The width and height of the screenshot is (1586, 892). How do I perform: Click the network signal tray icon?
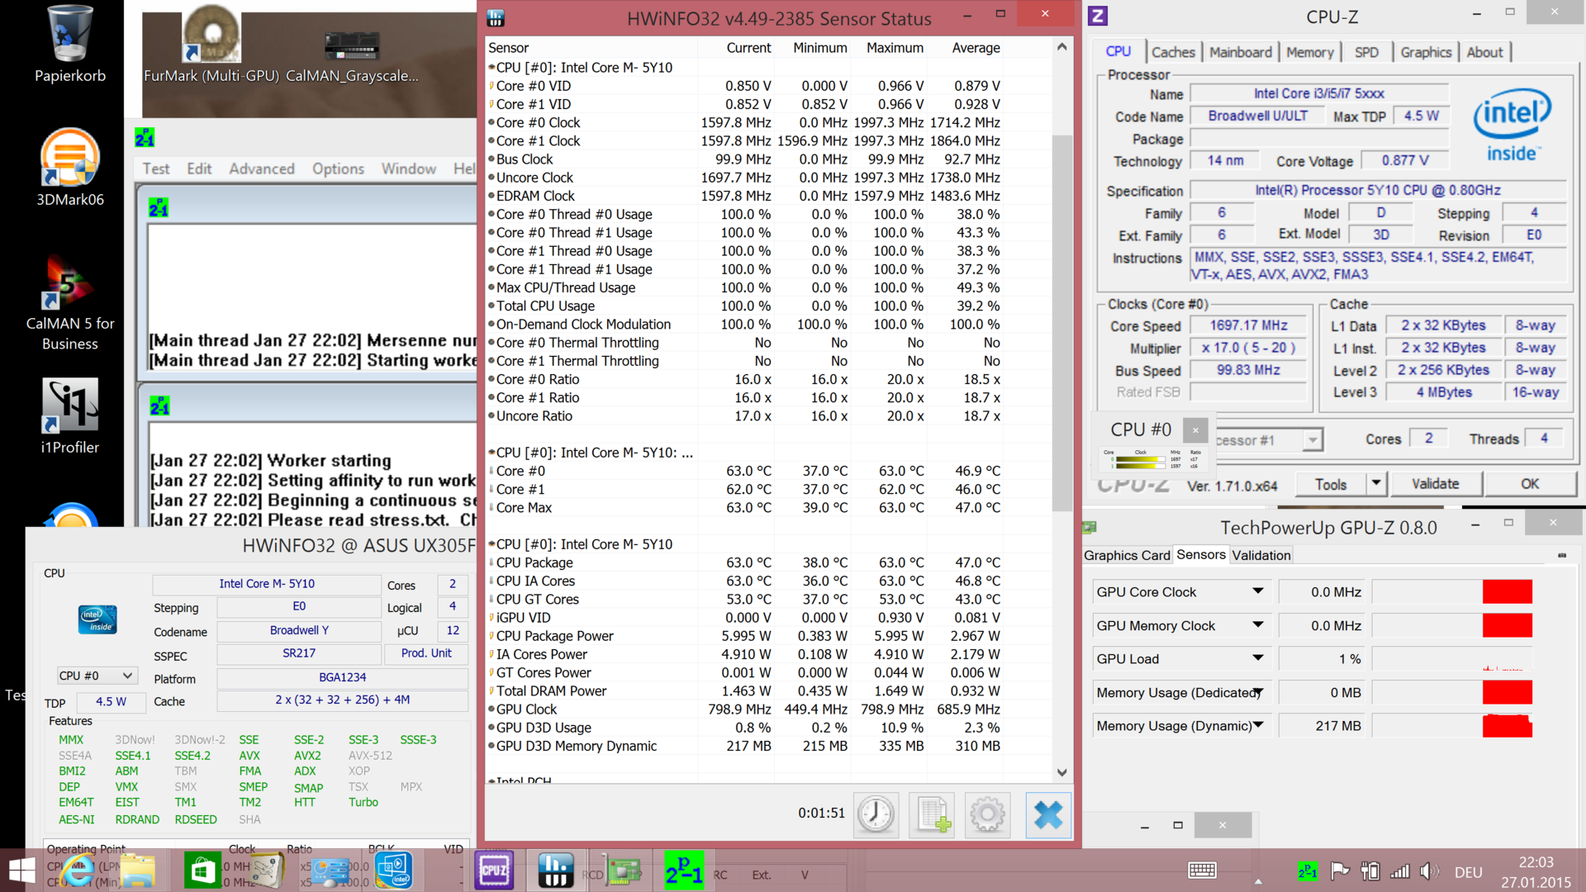1399,871
